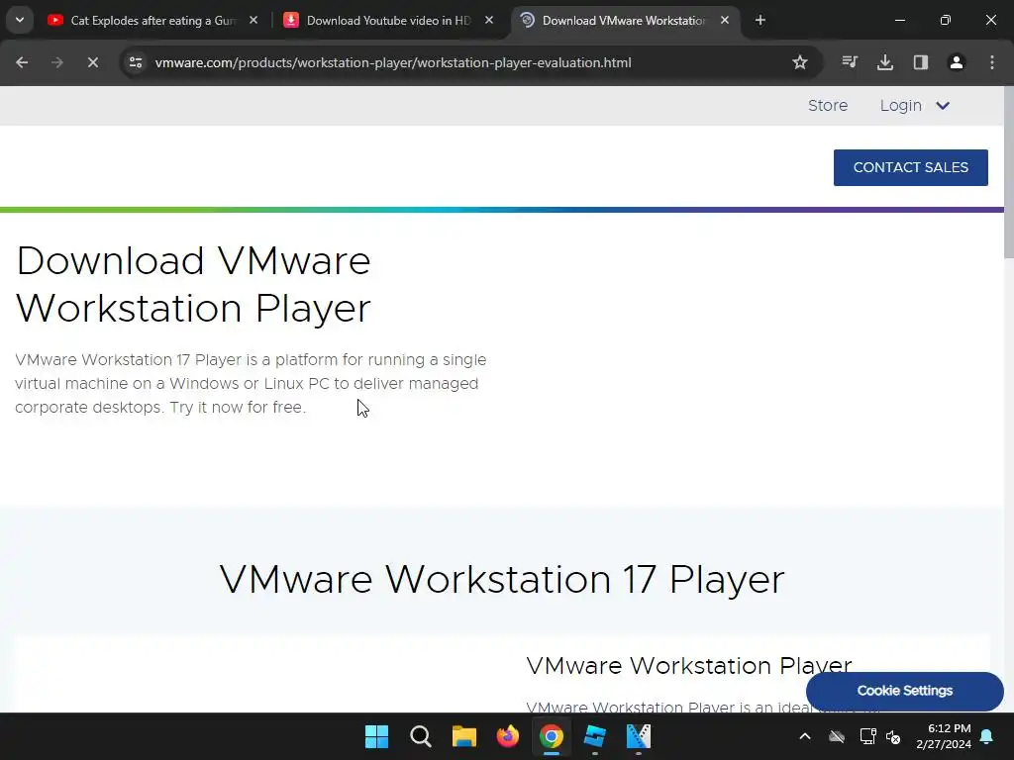1014x760 pixels.
Task: Click the VMware Workstation 17 Player heading
Action: point(502,579)
